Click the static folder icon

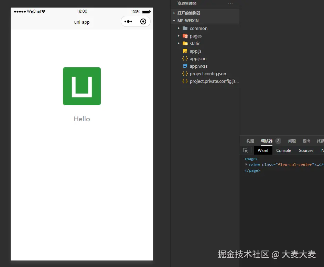coord(185,43)
